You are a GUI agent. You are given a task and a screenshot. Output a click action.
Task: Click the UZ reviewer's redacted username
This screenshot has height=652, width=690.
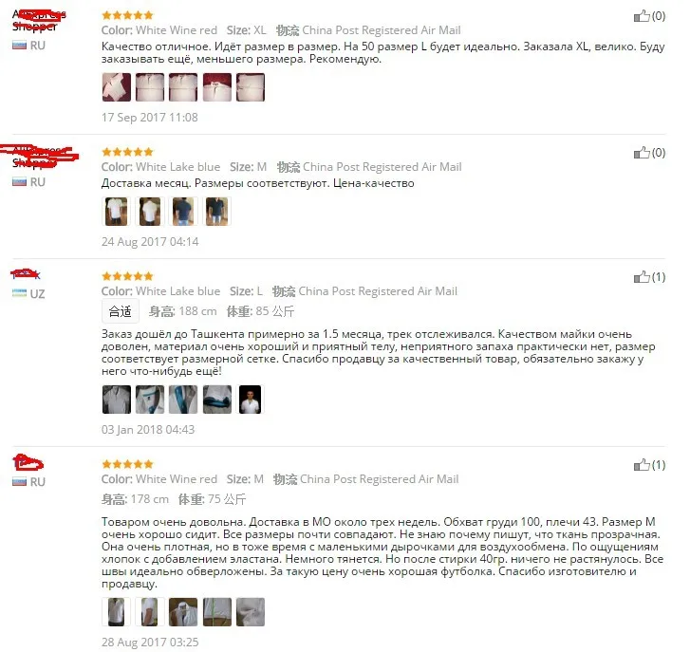click(26, 274)
